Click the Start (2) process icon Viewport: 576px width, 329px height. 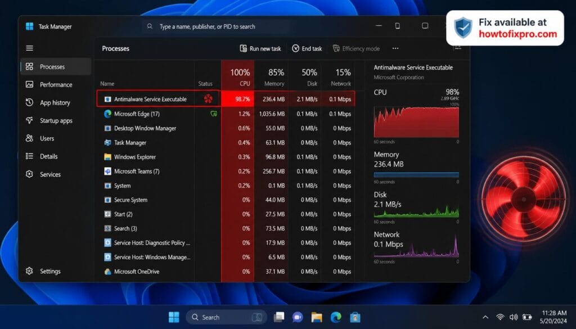click(107, 214)
